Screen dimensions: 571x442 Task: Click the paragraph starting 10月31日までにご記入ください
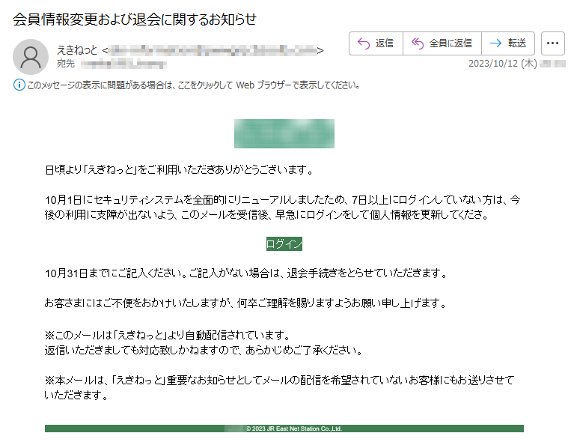click(x=246, y=273)
